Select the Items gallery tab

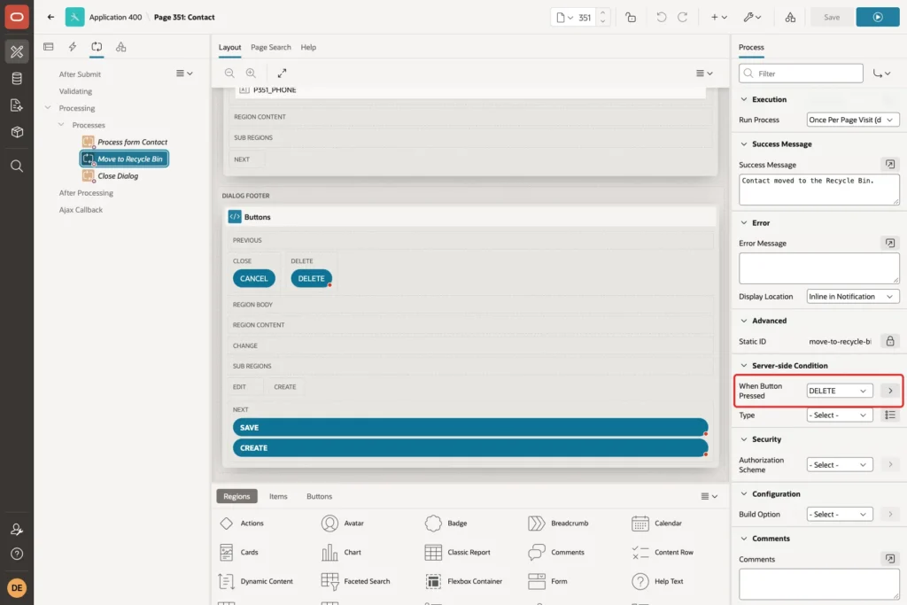(278, 496)
